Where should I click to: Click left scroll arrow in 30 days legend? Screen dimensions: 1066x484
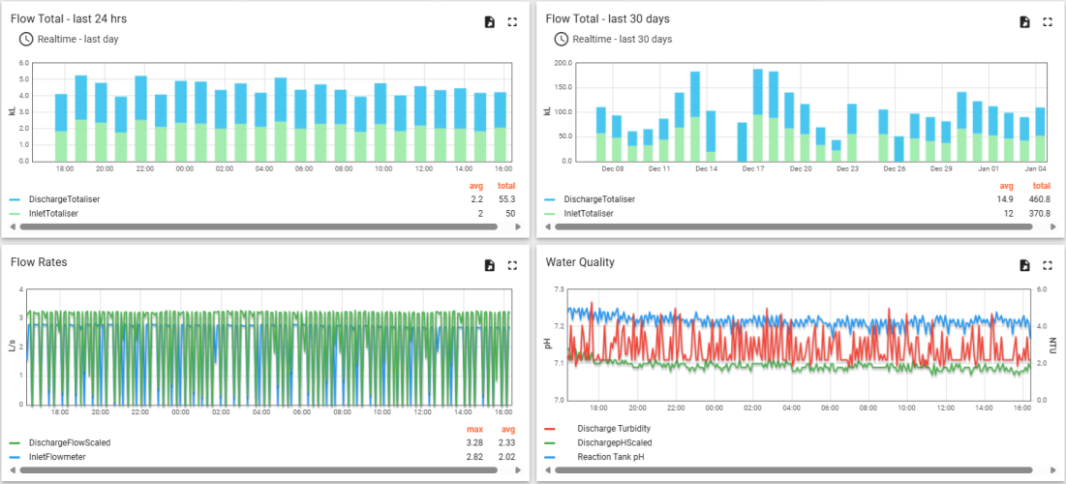(x=547, y=227)
